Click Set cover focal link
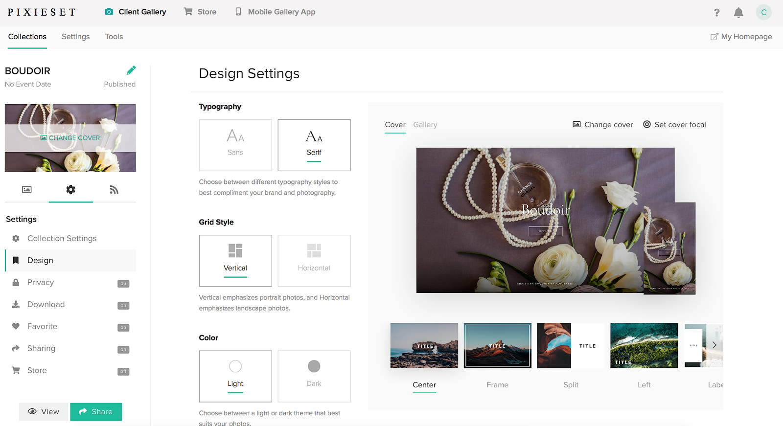This screenshot has height=426, width=783. click(674, 125)
